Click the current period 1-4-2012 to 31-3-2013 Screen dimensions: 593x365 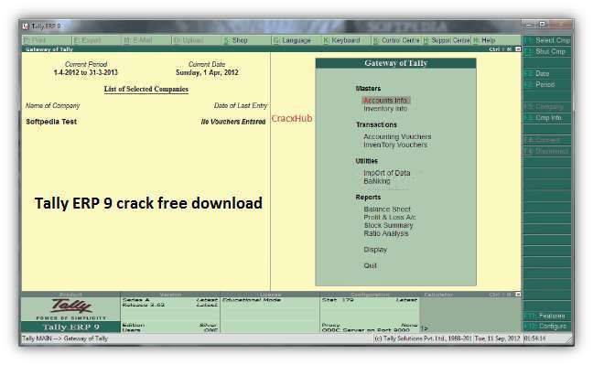(x=85, y=72)
